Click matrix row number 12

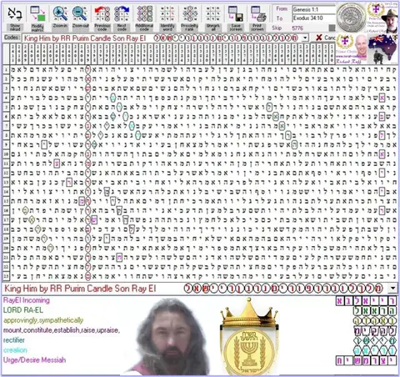[6, 173]
